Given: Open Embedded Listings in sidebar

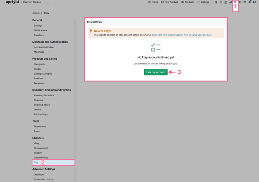Looking at the screenshot, I should [x=44, y=179].
